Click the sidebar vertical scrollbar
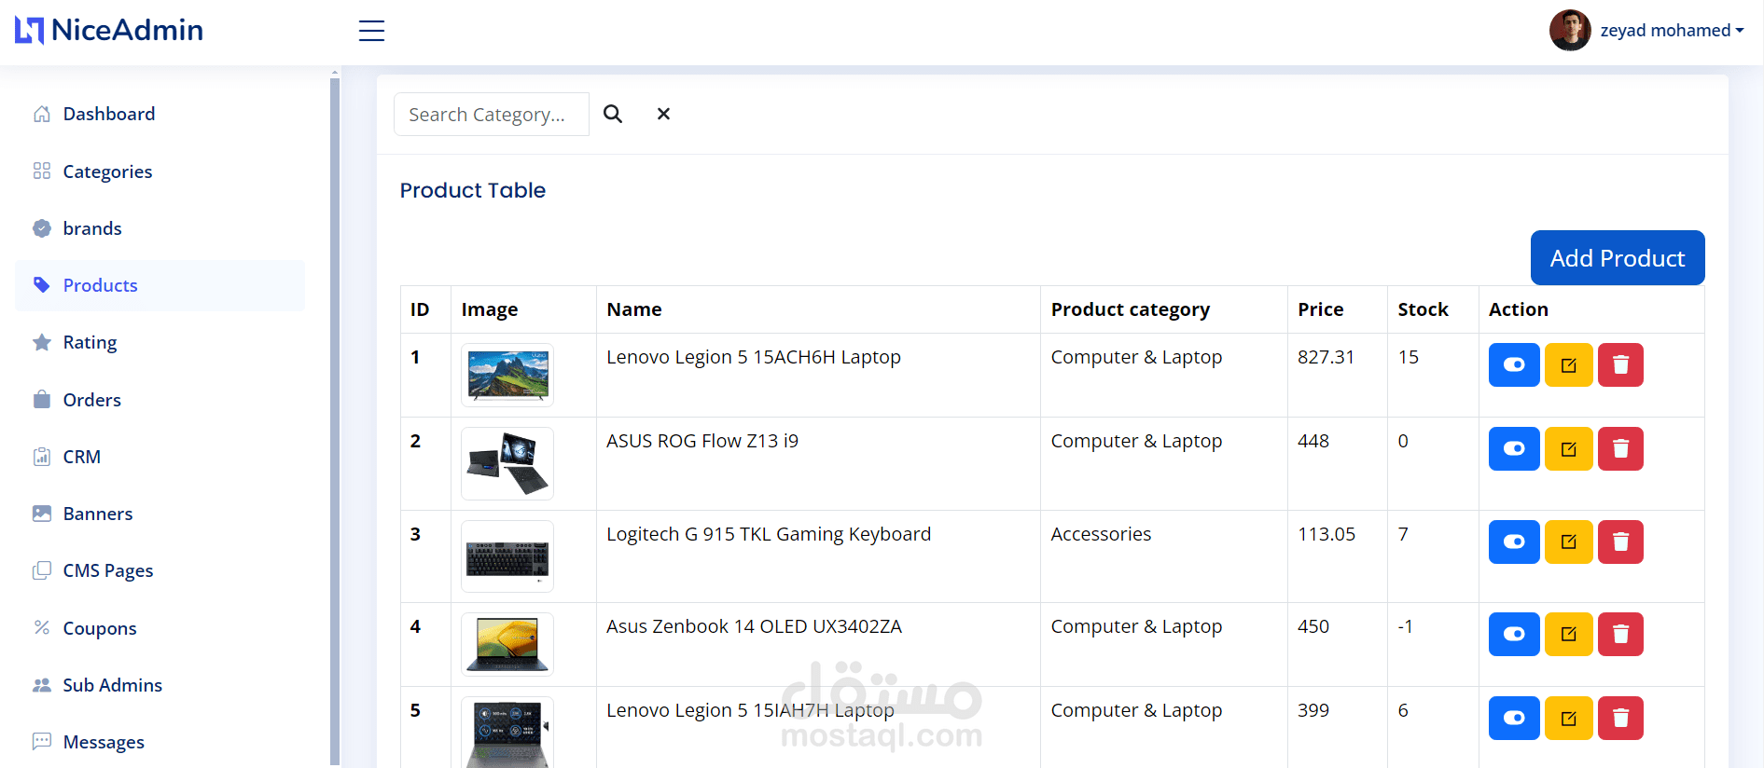This screenshot has height=768, width=1764. [335, 419]
